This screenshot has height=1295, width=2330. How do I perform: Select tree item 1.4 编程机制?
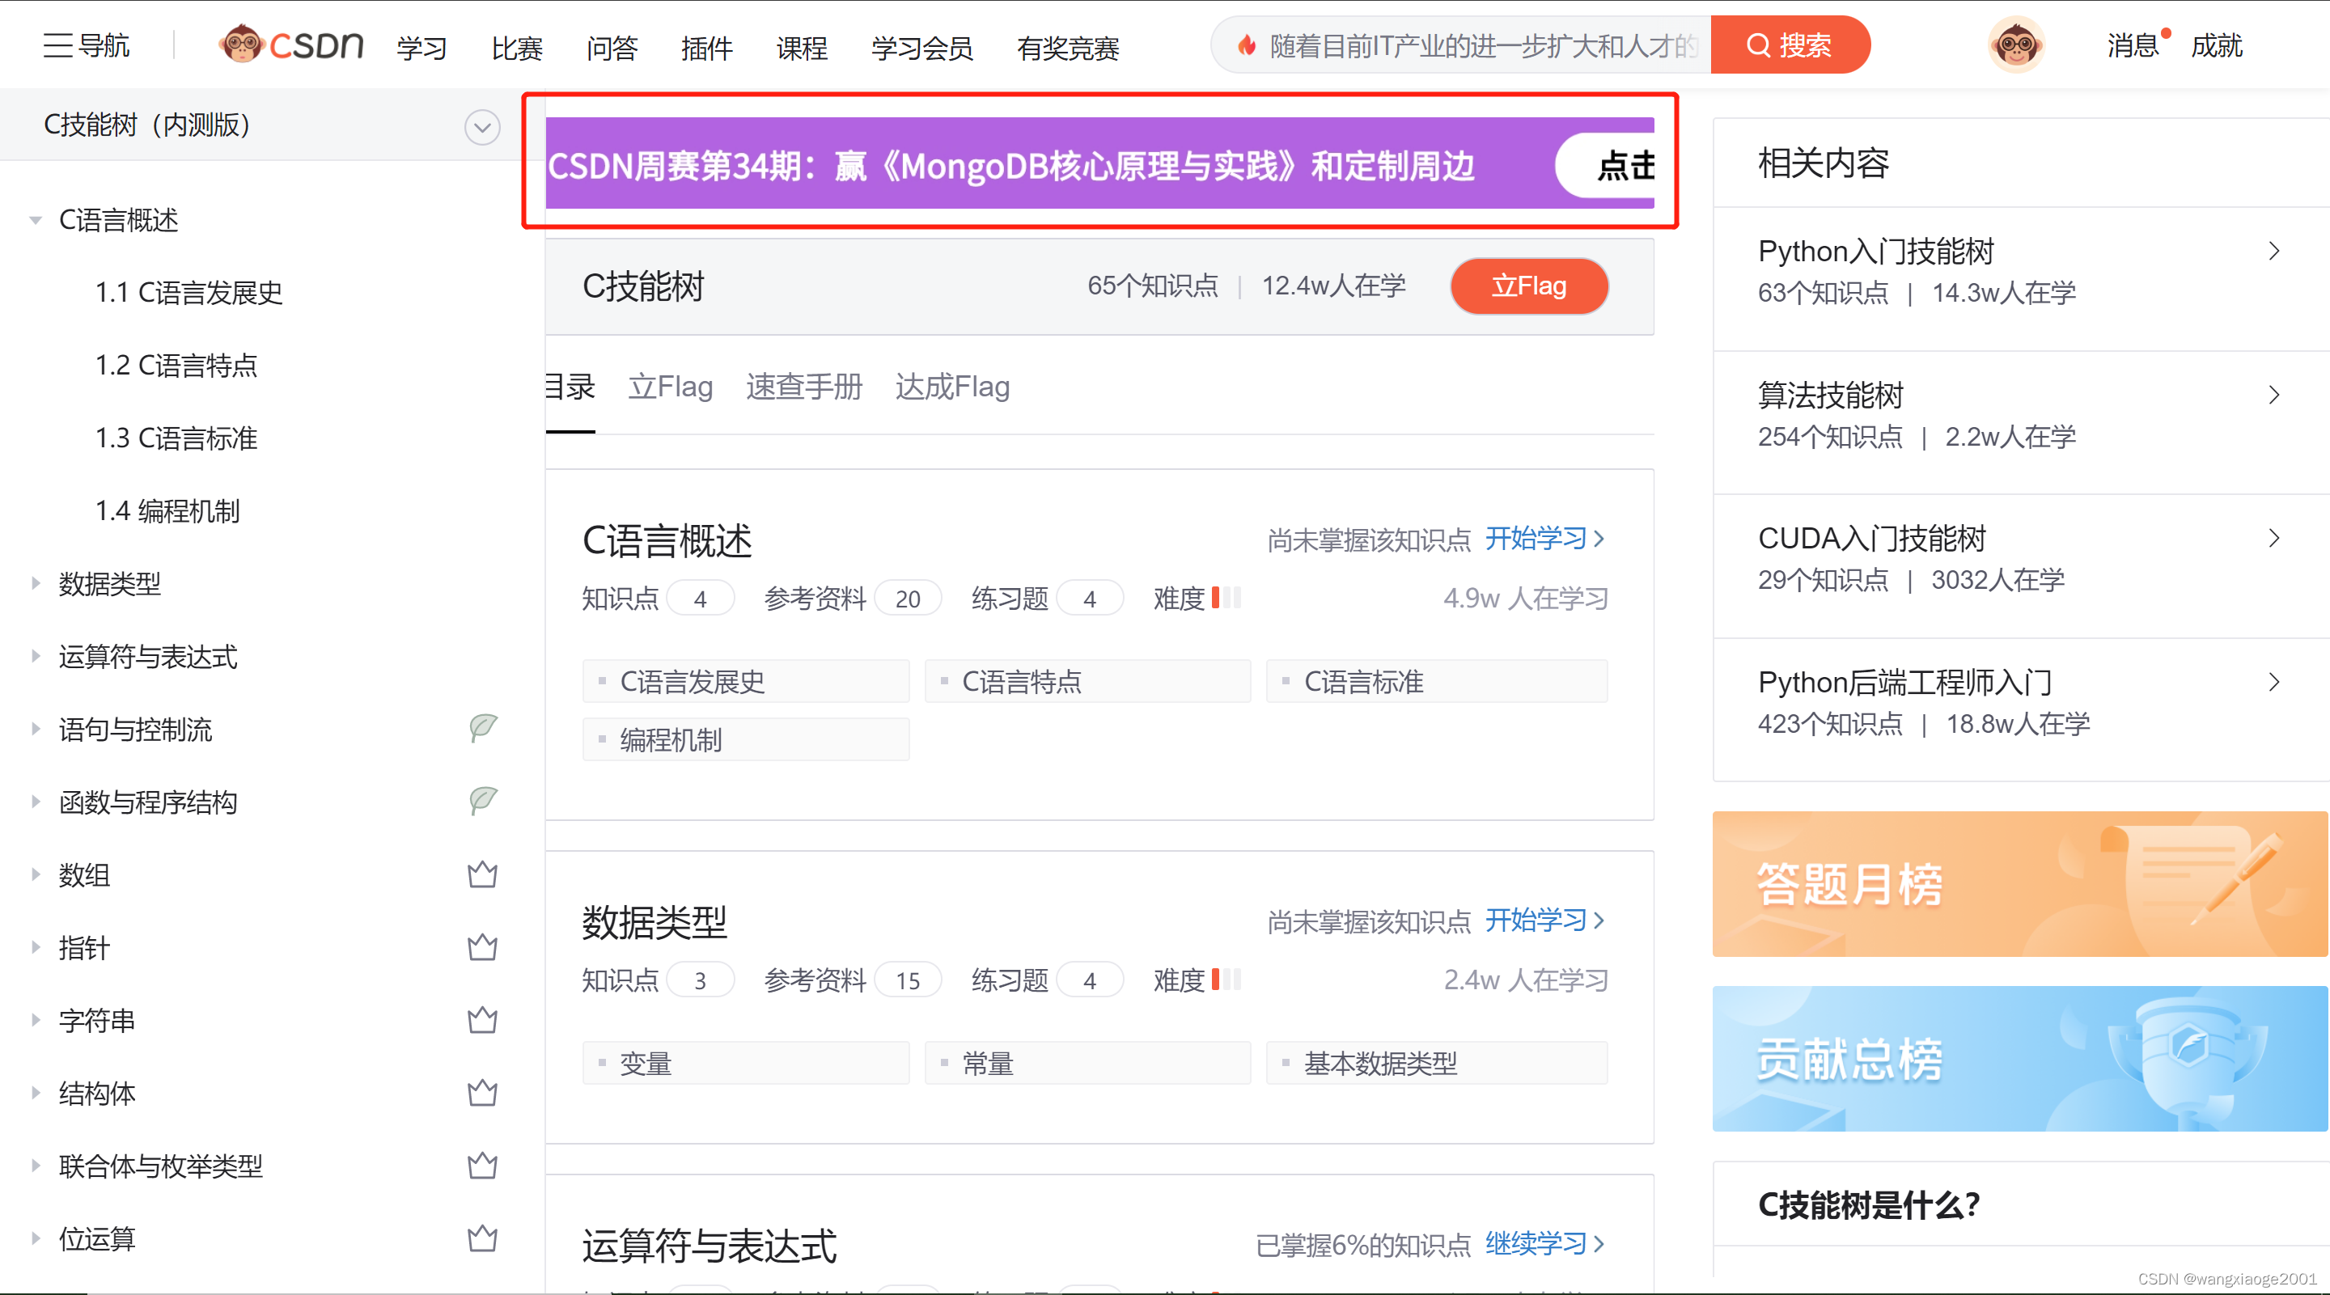click(167, 511)
